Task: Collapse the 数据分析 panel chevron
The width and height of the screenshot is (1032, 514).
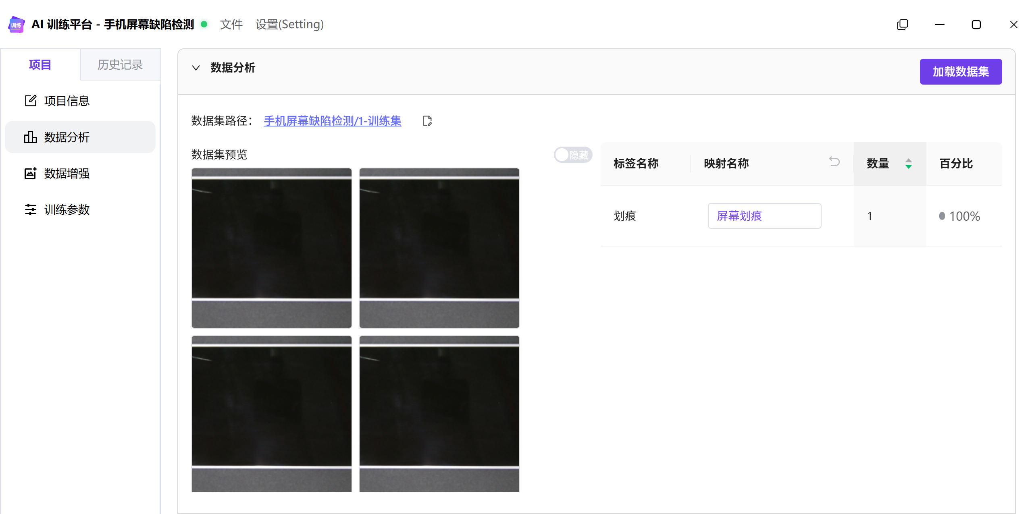Action: pyautogui.click(x=196, y=68)
